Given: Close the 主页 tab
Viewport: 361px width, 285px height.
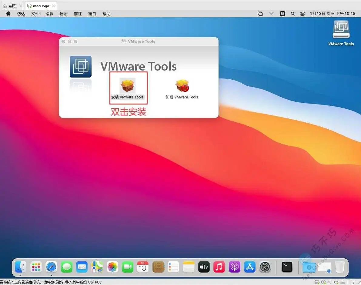Looking at the screenshot, I should [21, 6].
